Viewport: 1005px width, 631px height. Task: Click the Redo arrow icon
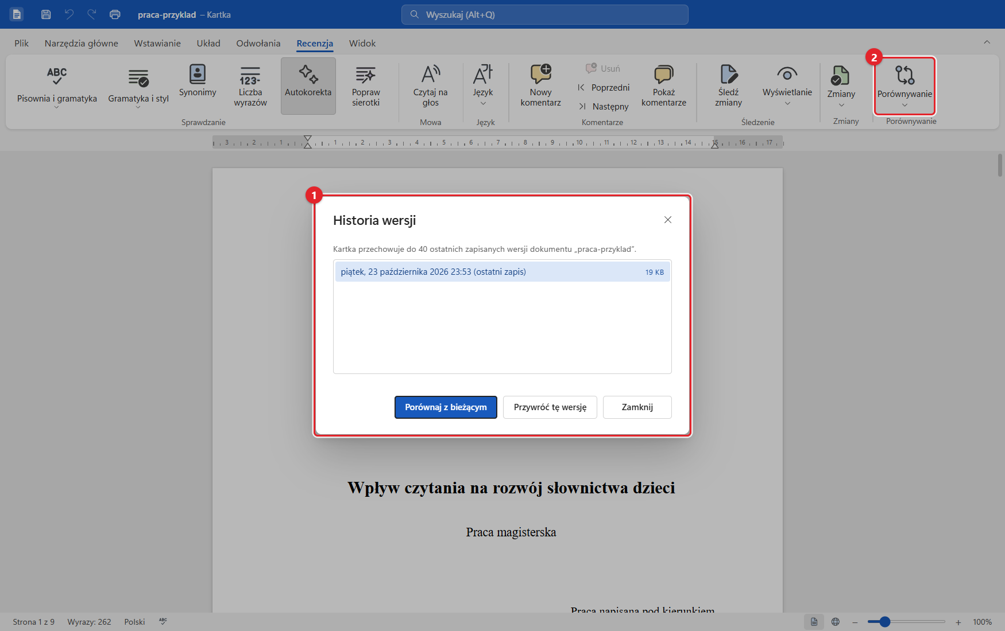tap(92, 14)
